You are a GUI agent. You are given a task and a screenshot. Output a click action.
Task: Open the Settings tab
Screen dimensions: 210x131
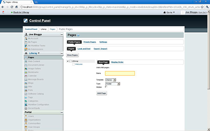click(103, 42)
